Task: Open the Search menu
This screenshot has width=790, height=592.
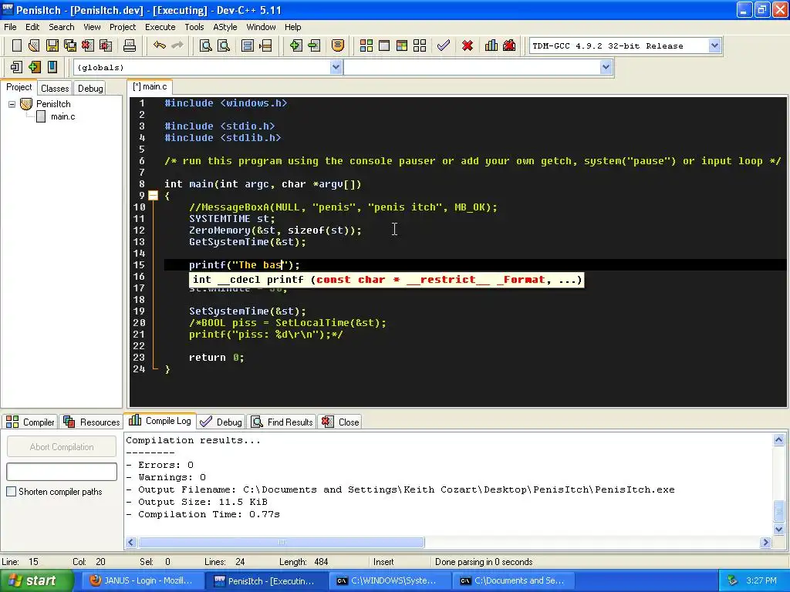Action: pyautogui.click(x=62, y=27)
